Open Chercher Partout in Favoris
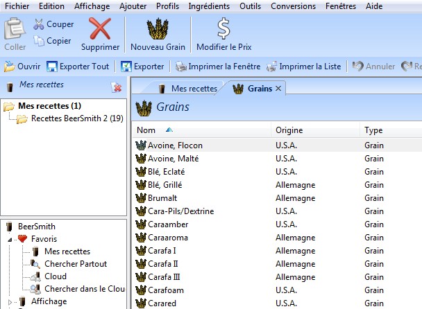 (x=75, y=264)
